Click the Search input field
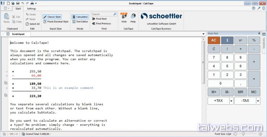The image size is (267, 137). pos(102,14)
